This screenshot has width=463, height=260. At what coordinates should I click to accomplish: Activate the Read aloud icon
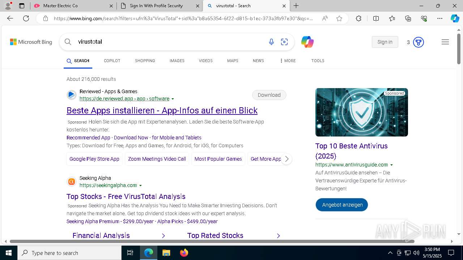pos(325,18)
